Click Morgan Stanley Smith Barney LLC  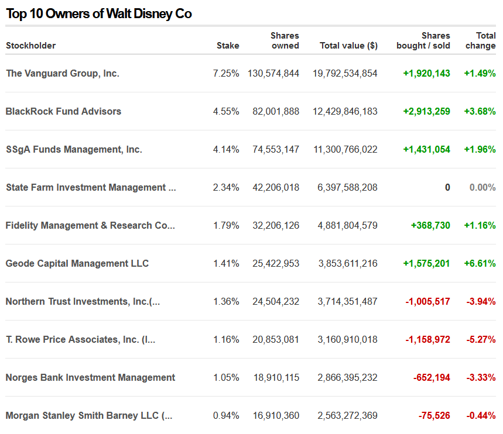click(x=89, y=416)
